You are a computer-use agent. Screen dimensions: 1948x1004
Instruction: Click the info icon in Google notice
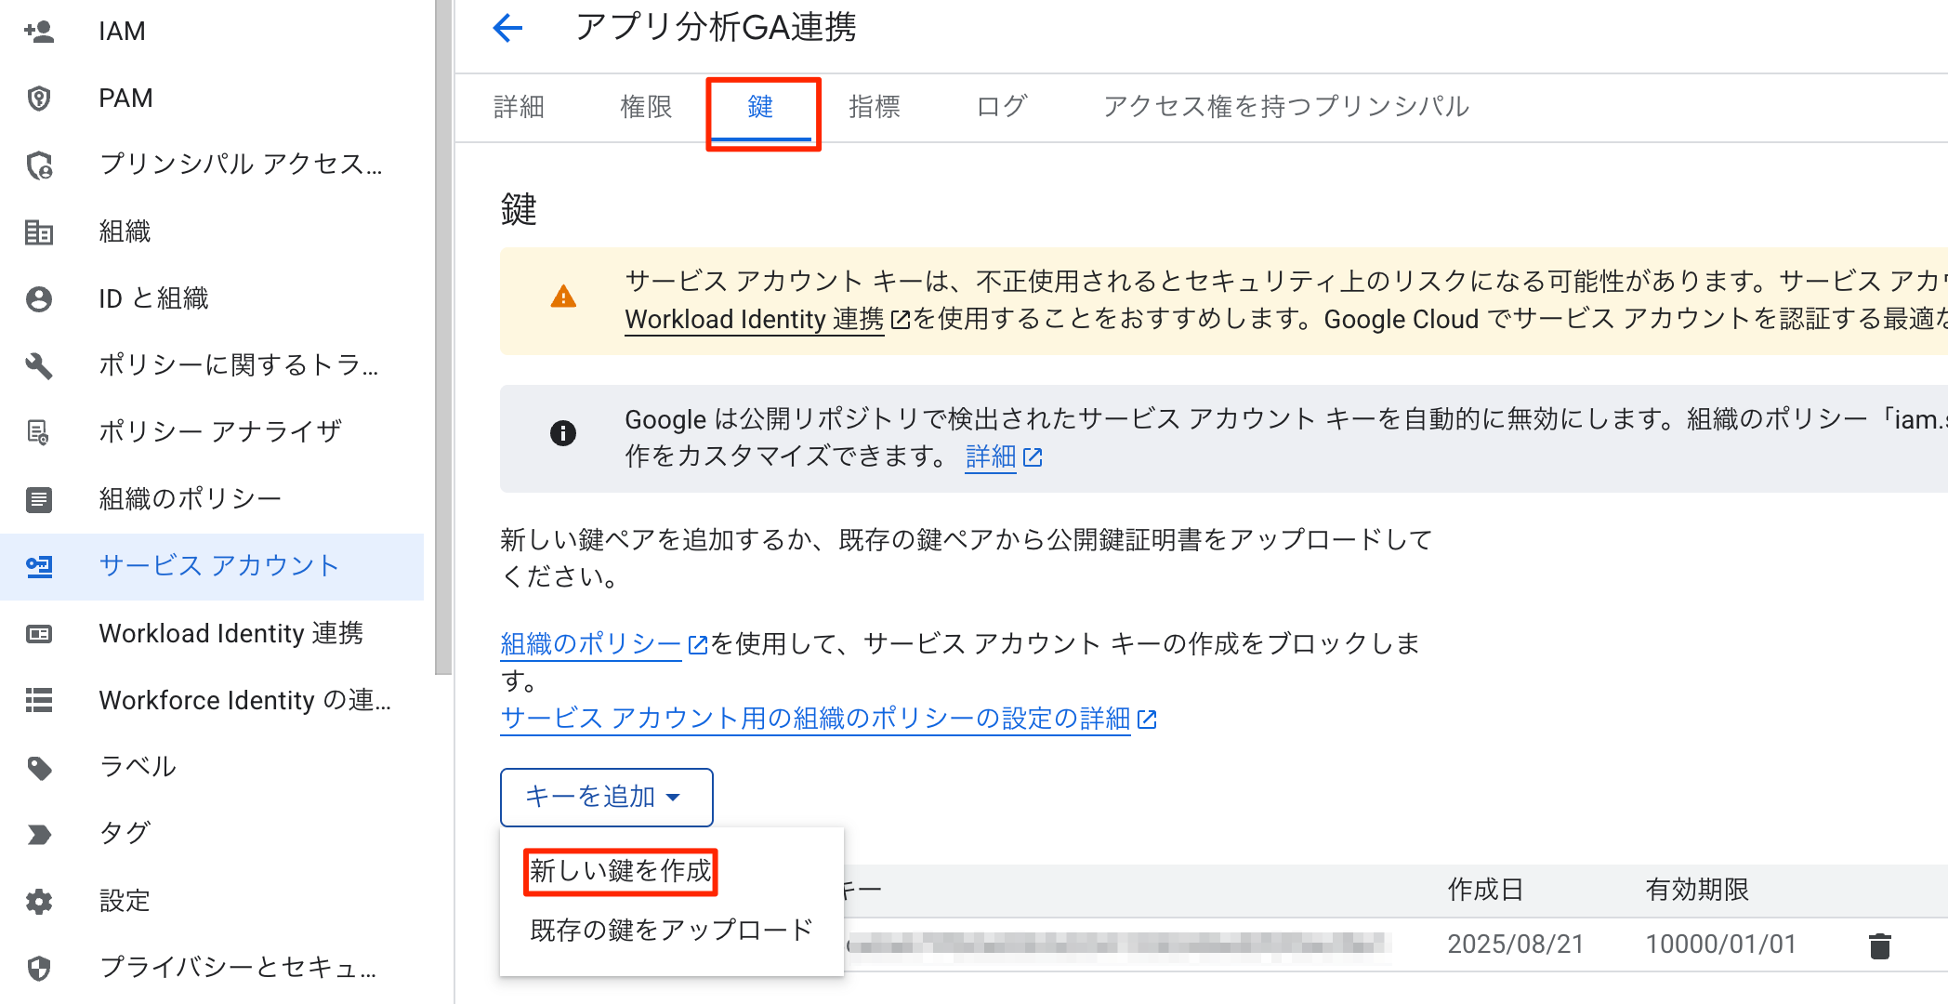click(563, 433)
